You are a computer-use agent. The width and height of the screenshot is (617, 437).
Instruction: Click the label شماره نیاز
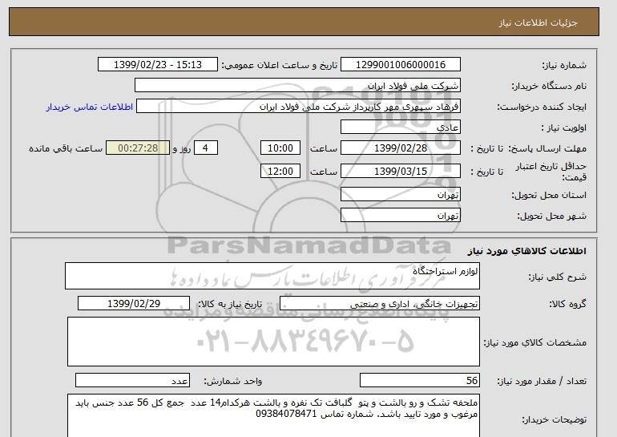pos(564,65)
